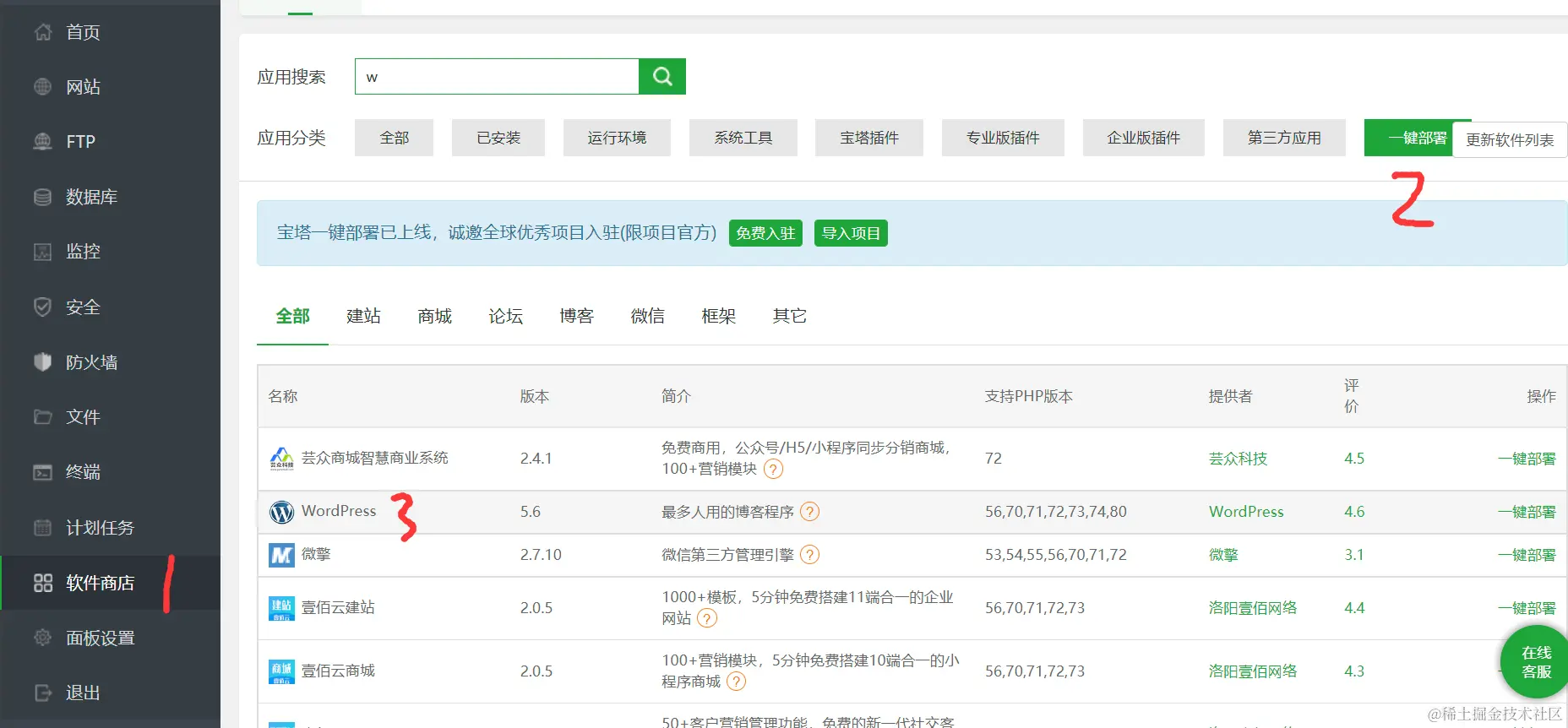Open help icon for 芸众商城 description

point(773,469)
